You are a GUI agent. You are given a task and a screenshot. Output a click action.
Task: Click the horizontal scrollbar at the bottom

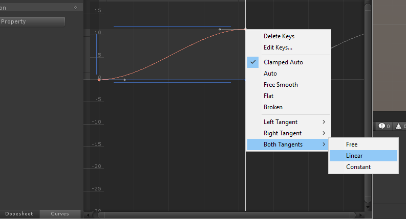230,214
